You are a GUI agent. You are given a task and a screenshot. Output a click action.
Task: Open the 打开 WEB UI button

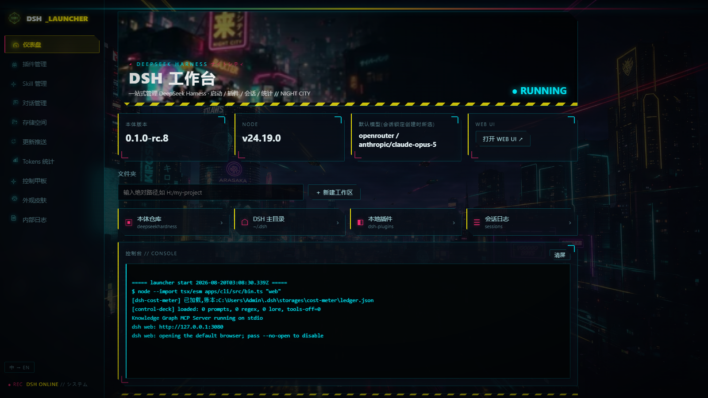[503, 139]
